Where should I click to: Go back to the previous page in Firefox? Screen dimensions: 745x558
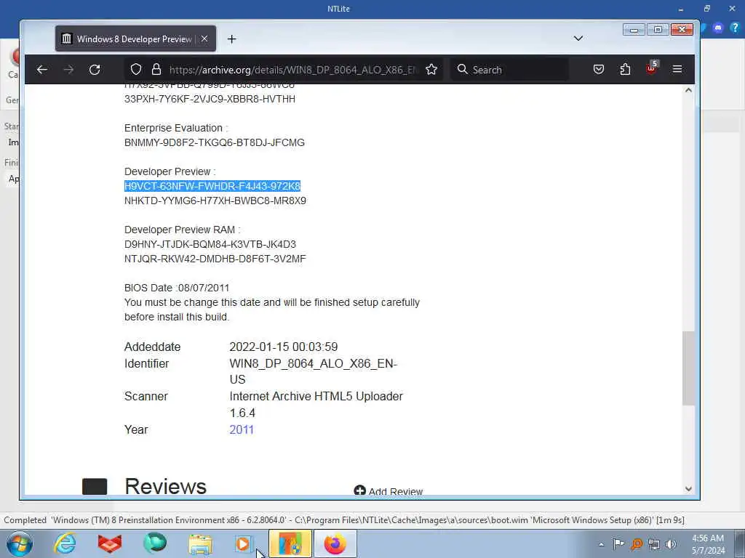coord(41,70)
